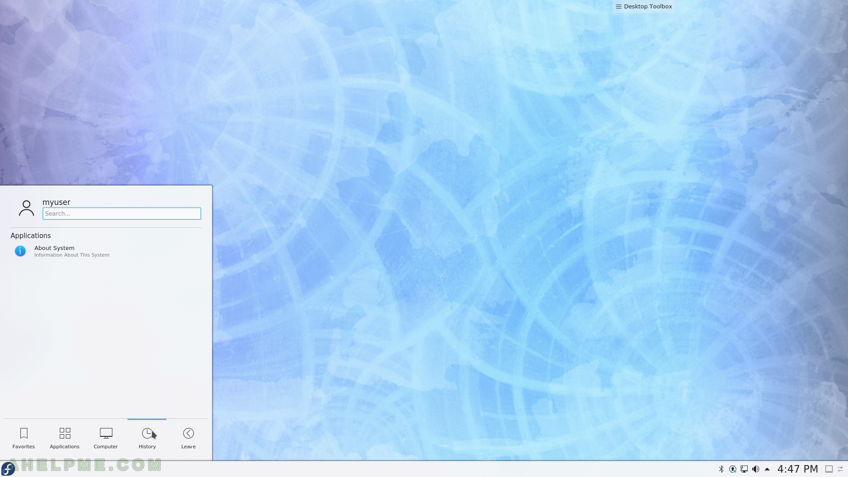The width and height of the screenshot is (848, 477).
Task: Open the audio volume tray icon
Action: pyautogui.click(x=756, y=469)
